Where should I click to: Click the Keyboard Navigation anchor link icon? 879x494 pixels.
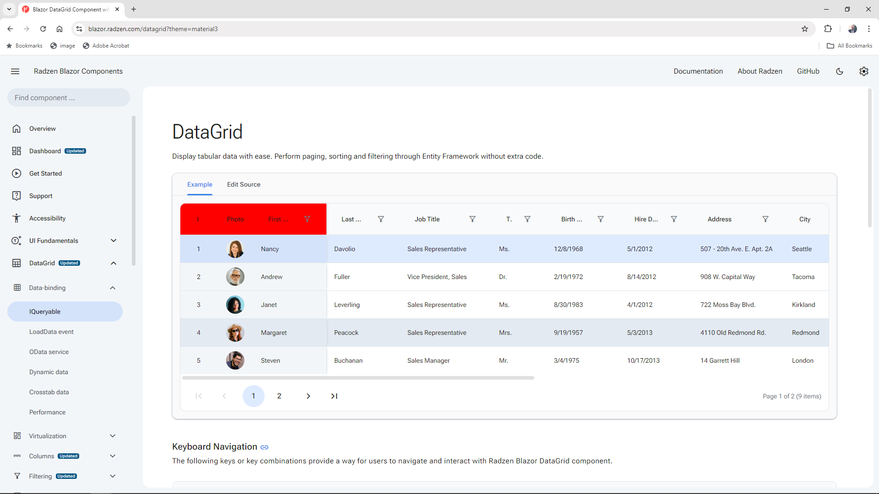pyautogui.click(x=265, y=447)
